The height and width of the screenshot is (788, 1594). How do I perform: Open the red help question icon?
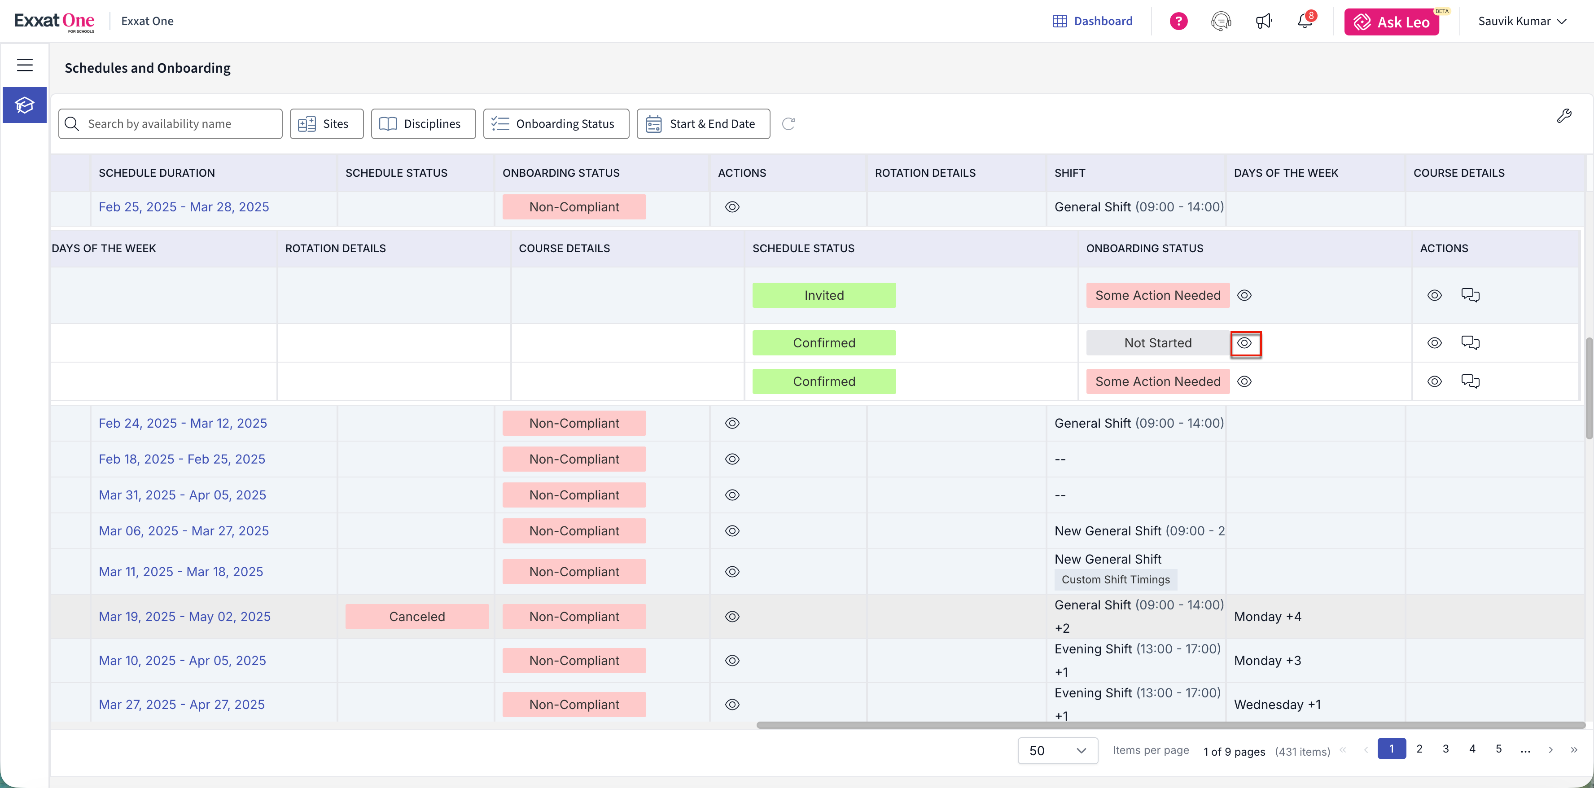click(x=1178, y=21)
